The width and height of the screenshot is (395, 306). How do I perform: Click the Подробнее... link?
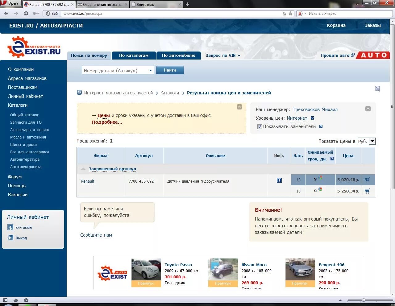(107, 122)
